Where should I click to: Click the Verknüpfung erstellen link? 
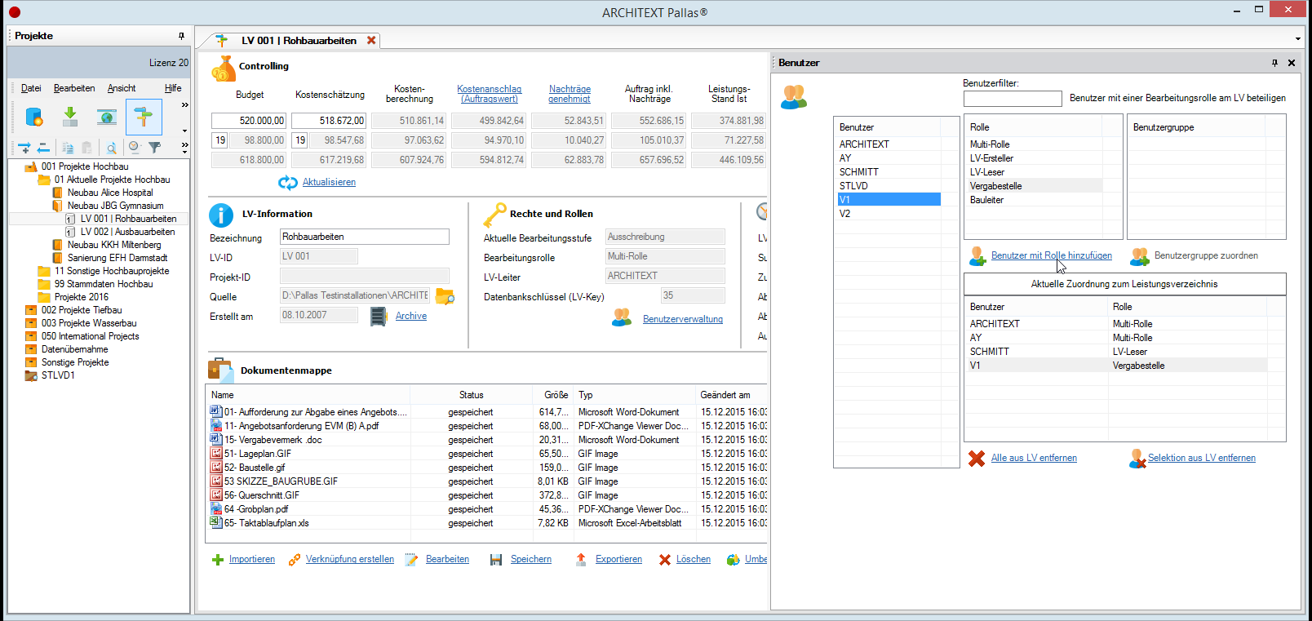[x=349, y=559]
